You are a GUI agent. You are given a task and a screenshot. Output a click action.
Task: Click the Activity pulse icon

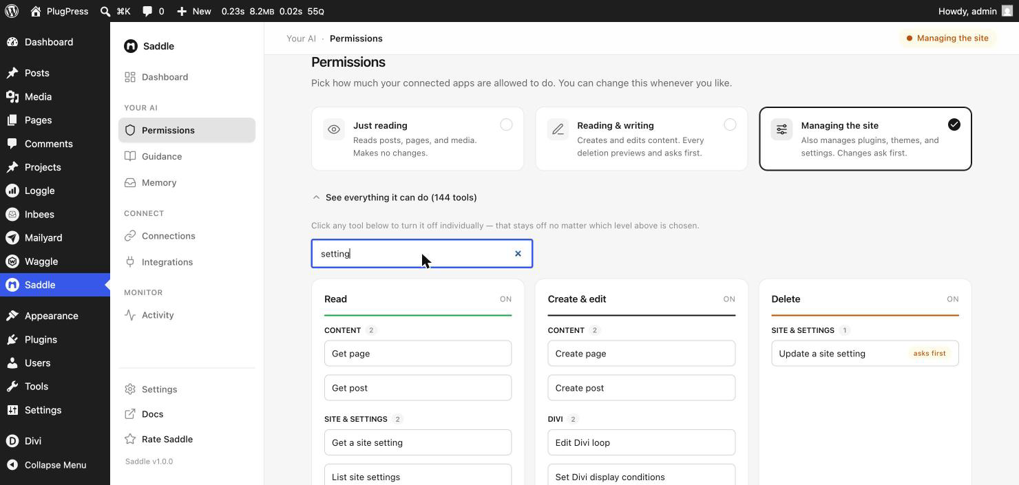(130, 315)
